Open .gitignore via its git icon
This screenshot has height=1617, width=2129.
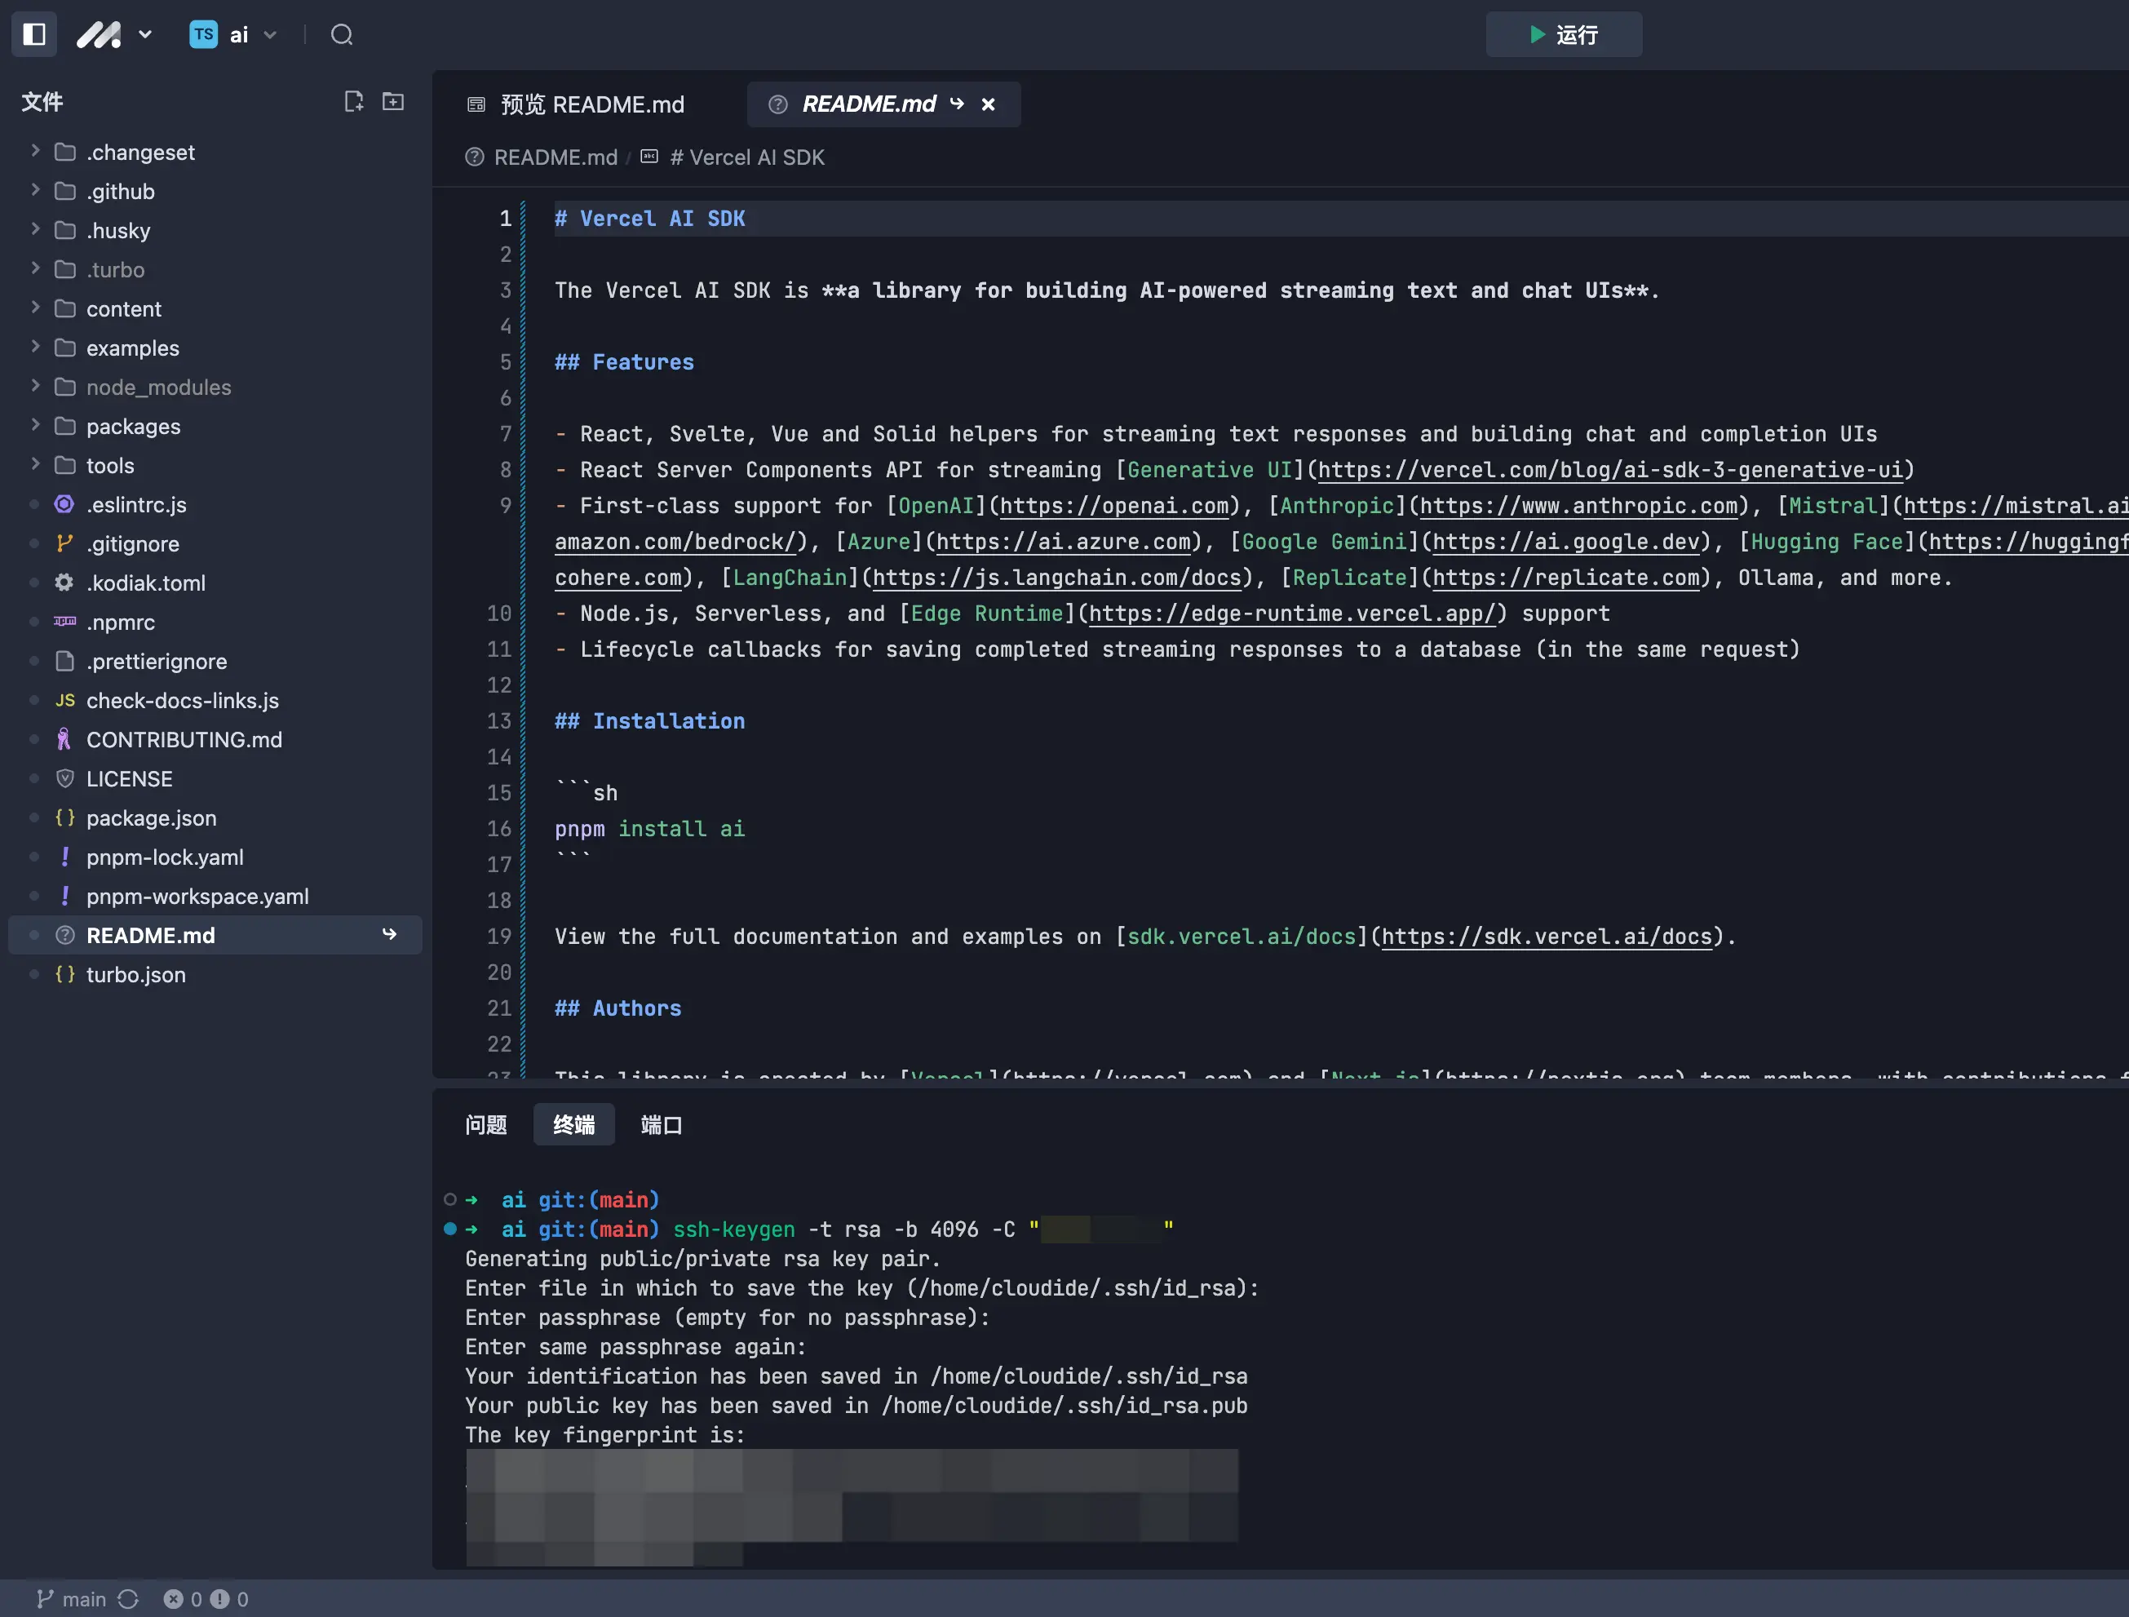64,544
